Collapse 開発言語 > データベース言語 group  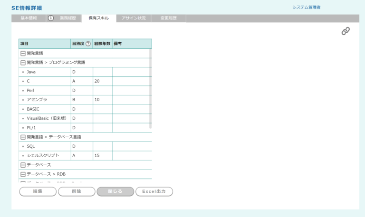[23, 137]
